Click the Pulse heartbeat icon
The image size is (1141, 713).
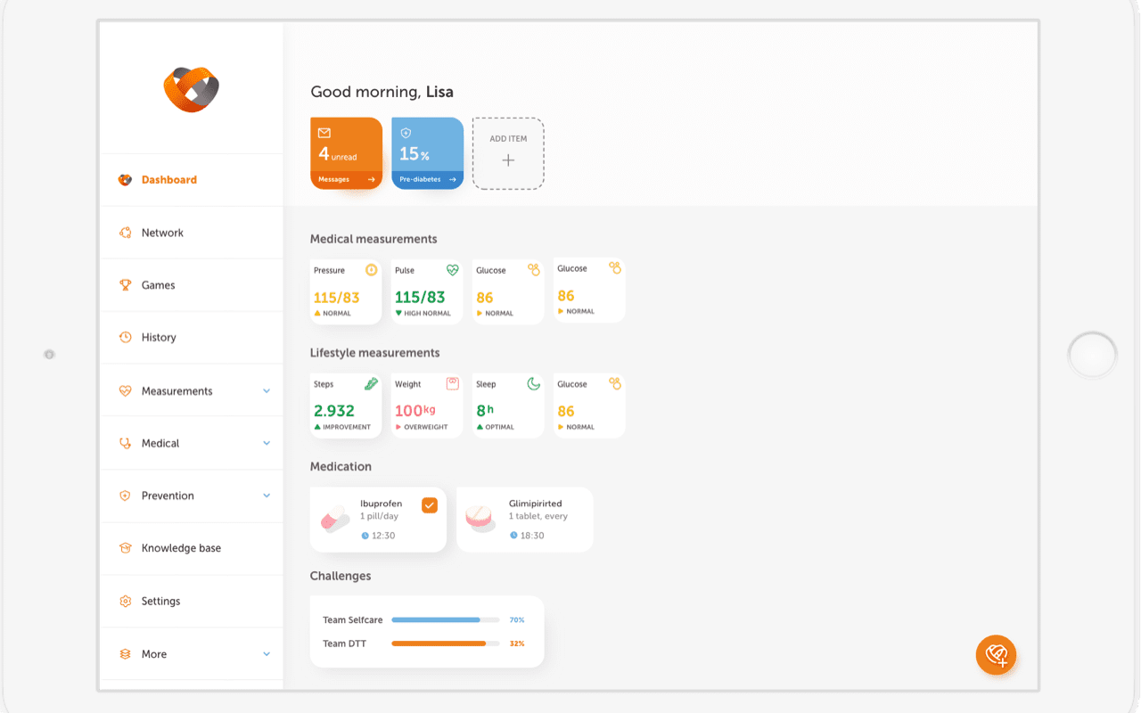pyautogui.click(x=452, y=270)
